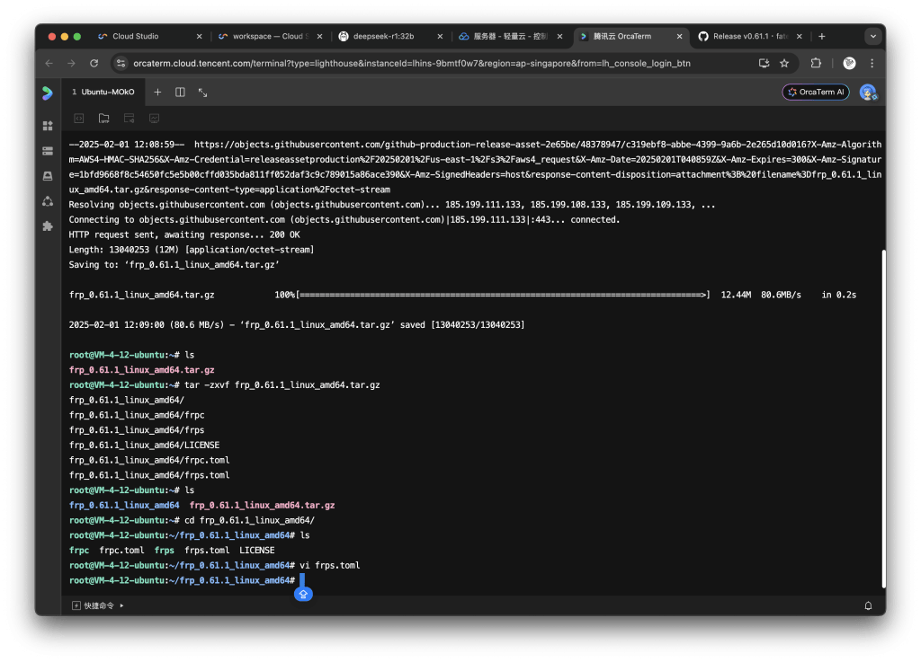Select the Ubuntu-MOkO terminal tab
Image resolution: width=921 pixels, height=662 pixels.
(103, 92)
